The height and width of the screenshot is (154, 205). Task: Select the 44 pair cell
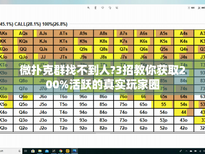[x=184, y=112]
